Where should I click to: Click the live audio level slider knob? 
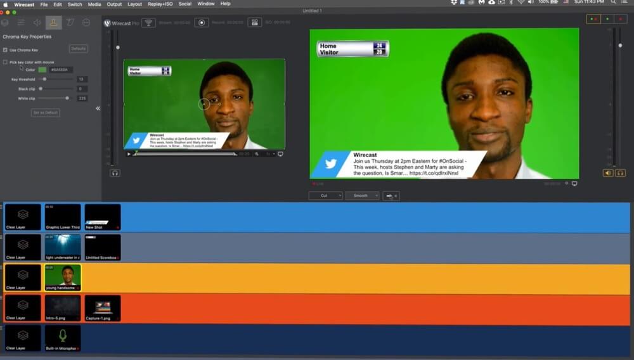click(x=620, y=46)
